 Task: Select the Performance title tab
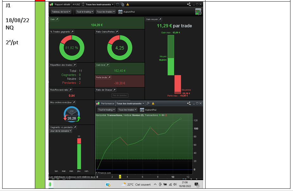point(107,103)
